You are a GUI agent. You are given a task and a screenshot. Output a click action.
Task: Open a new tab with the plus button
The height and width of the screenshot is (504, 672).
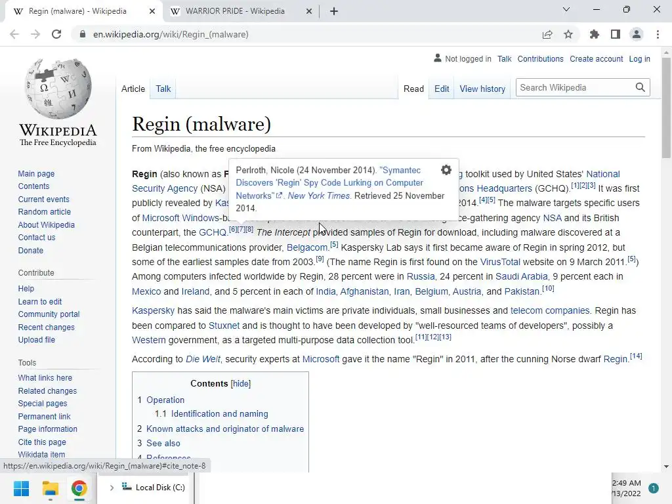click(x=334, y=11)
